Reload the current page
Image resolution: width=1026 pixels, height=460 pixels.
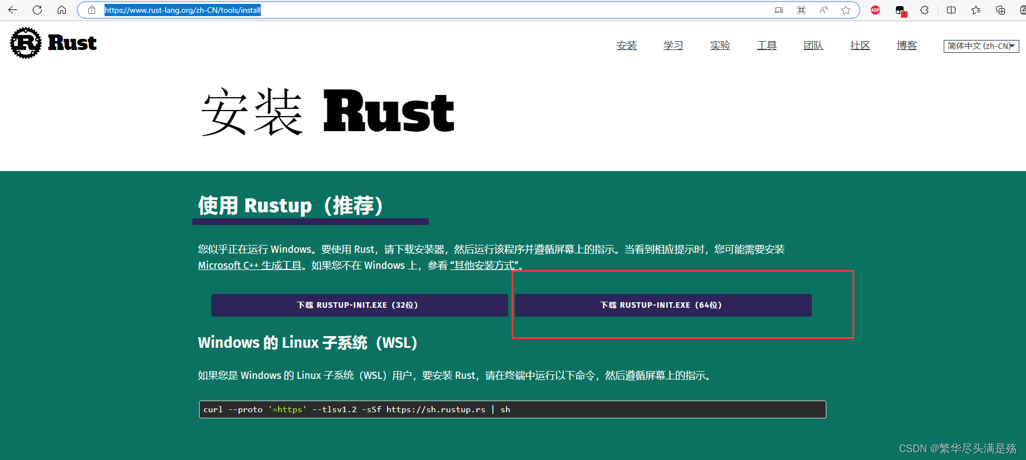pos(37,10)
